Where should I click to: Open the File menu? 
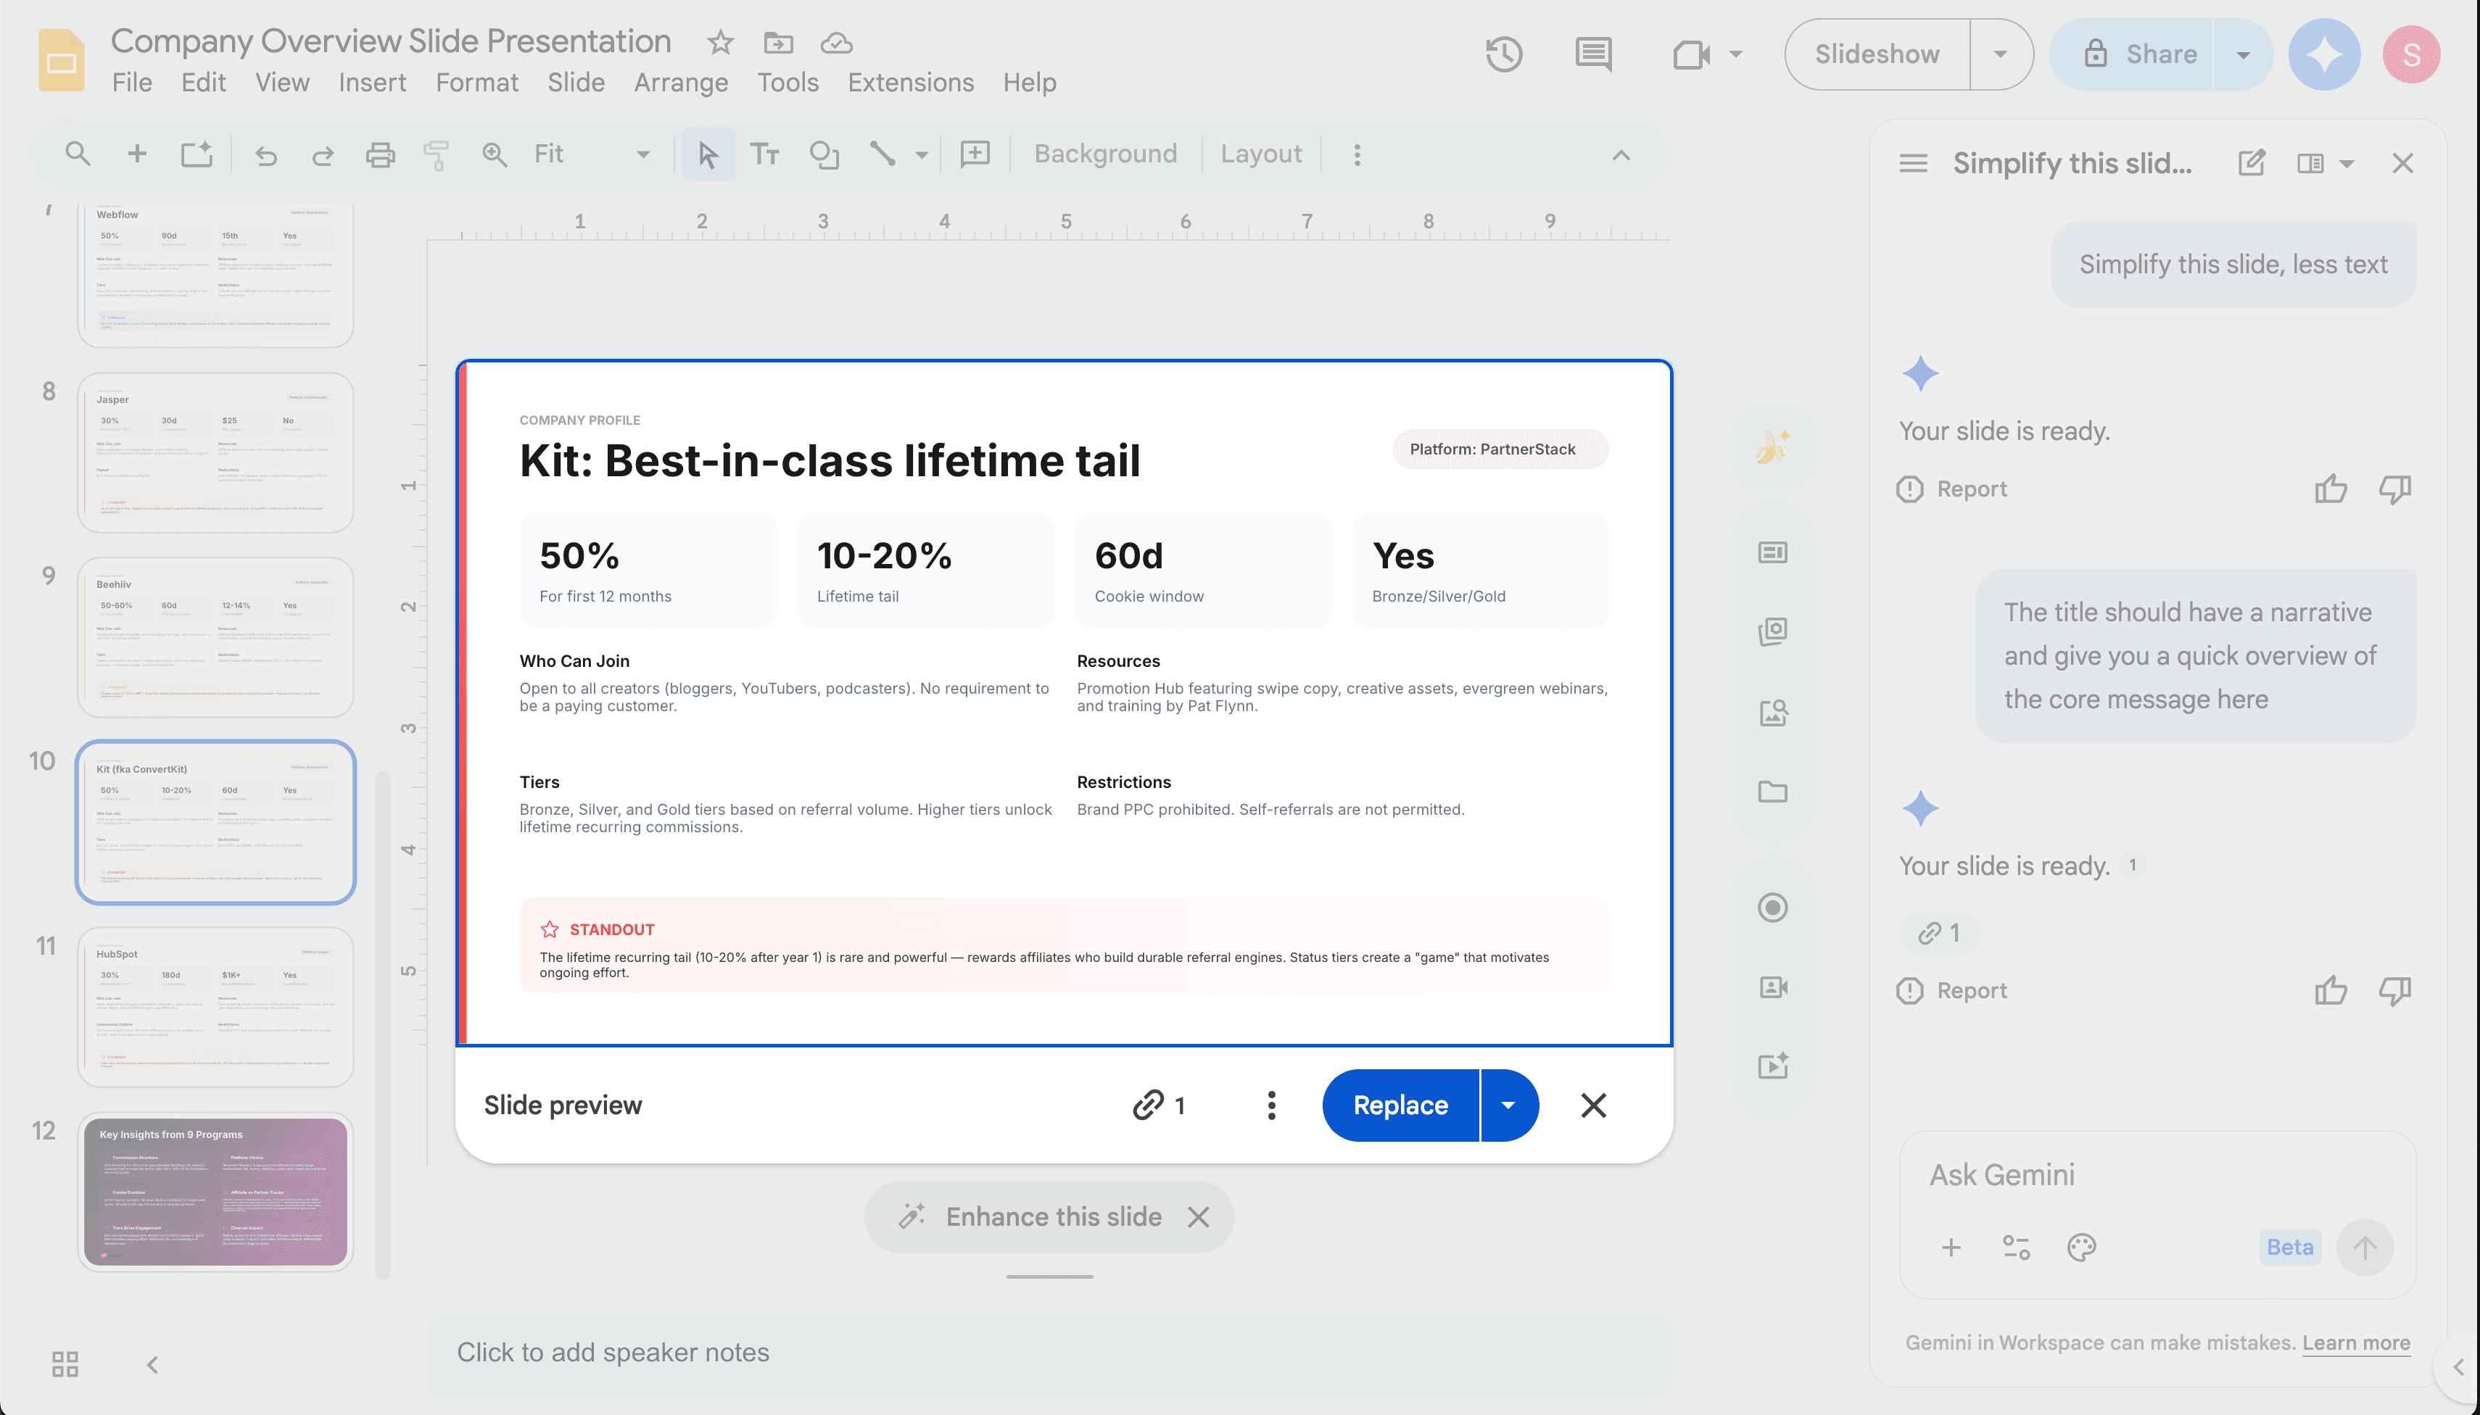click(x=132, y=83)
